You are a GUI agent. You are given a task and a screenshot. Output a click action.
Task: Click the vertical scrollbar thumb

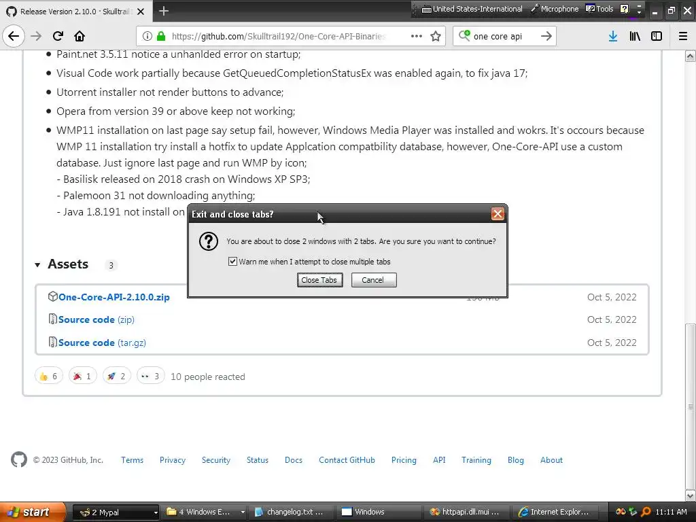pos(690,405)
